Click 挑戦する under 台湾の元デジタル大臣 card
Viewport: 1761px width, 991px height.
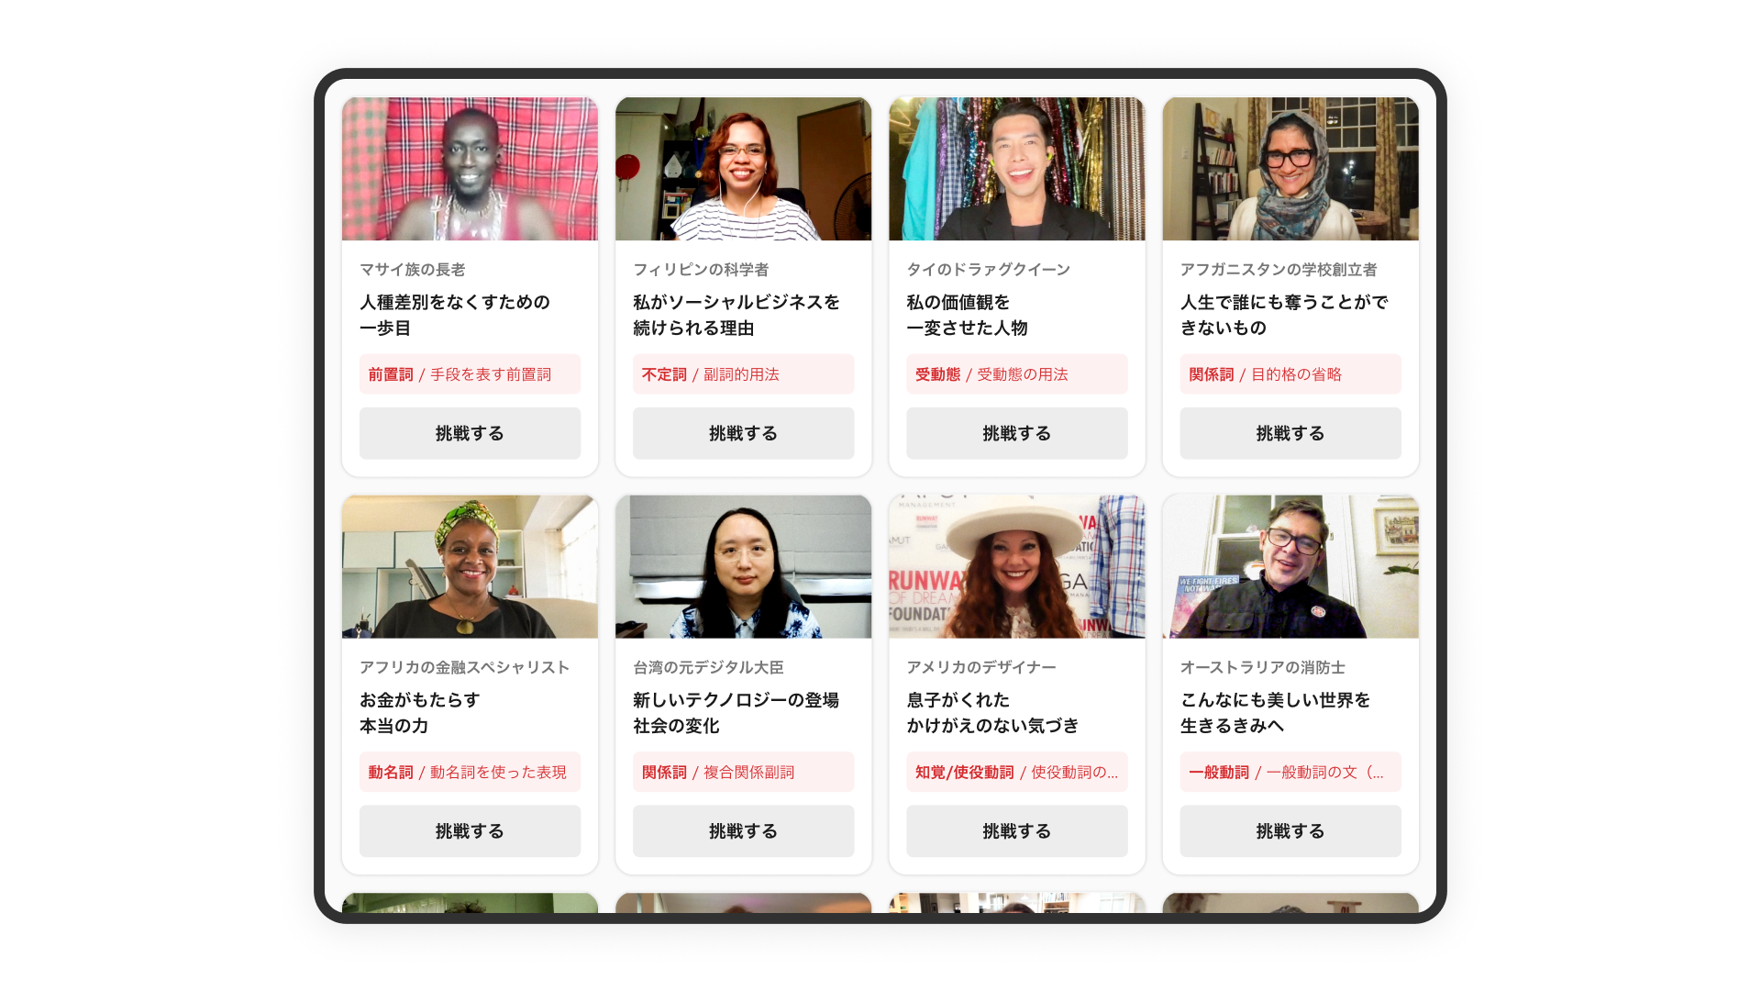[743, 830]
